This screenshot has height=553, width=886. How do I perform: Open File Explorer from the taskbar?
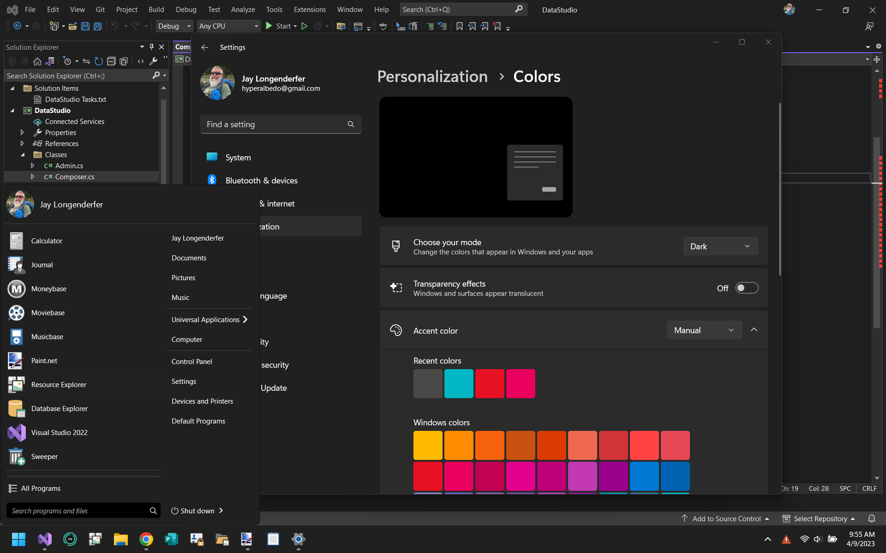pos(121,539)
